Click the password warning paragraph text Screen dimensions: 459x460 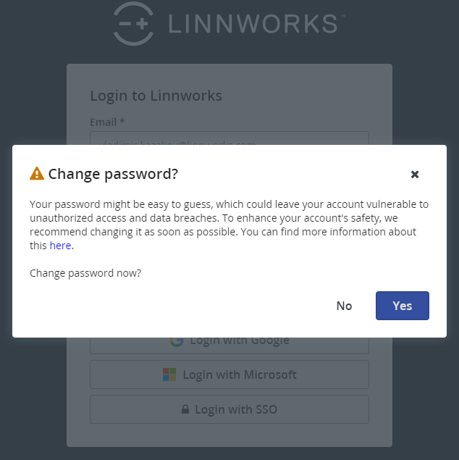(x=229, y=218)
